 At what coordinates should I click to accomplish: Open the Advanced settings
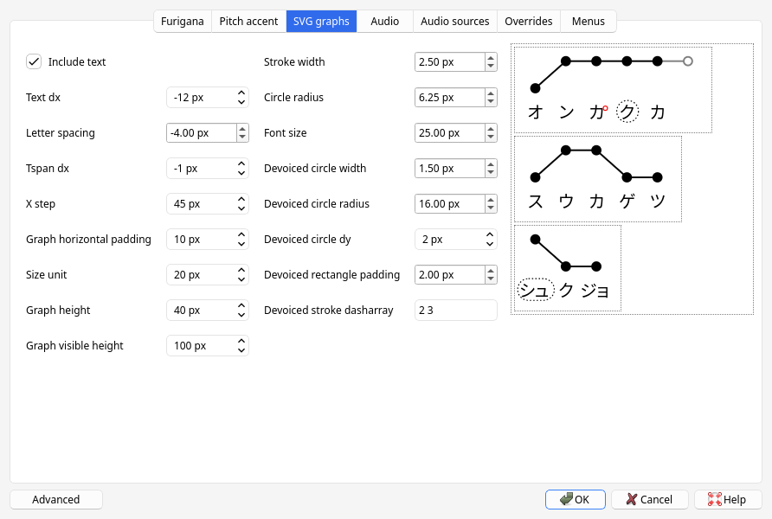55,499
